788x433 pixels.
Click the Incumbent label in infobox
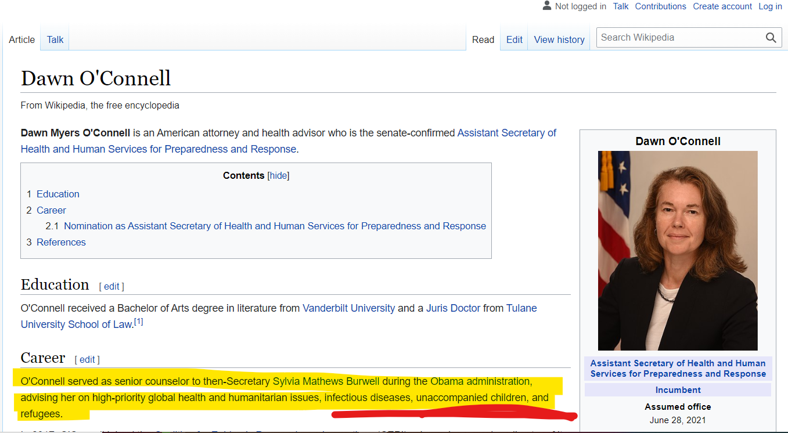678,390
